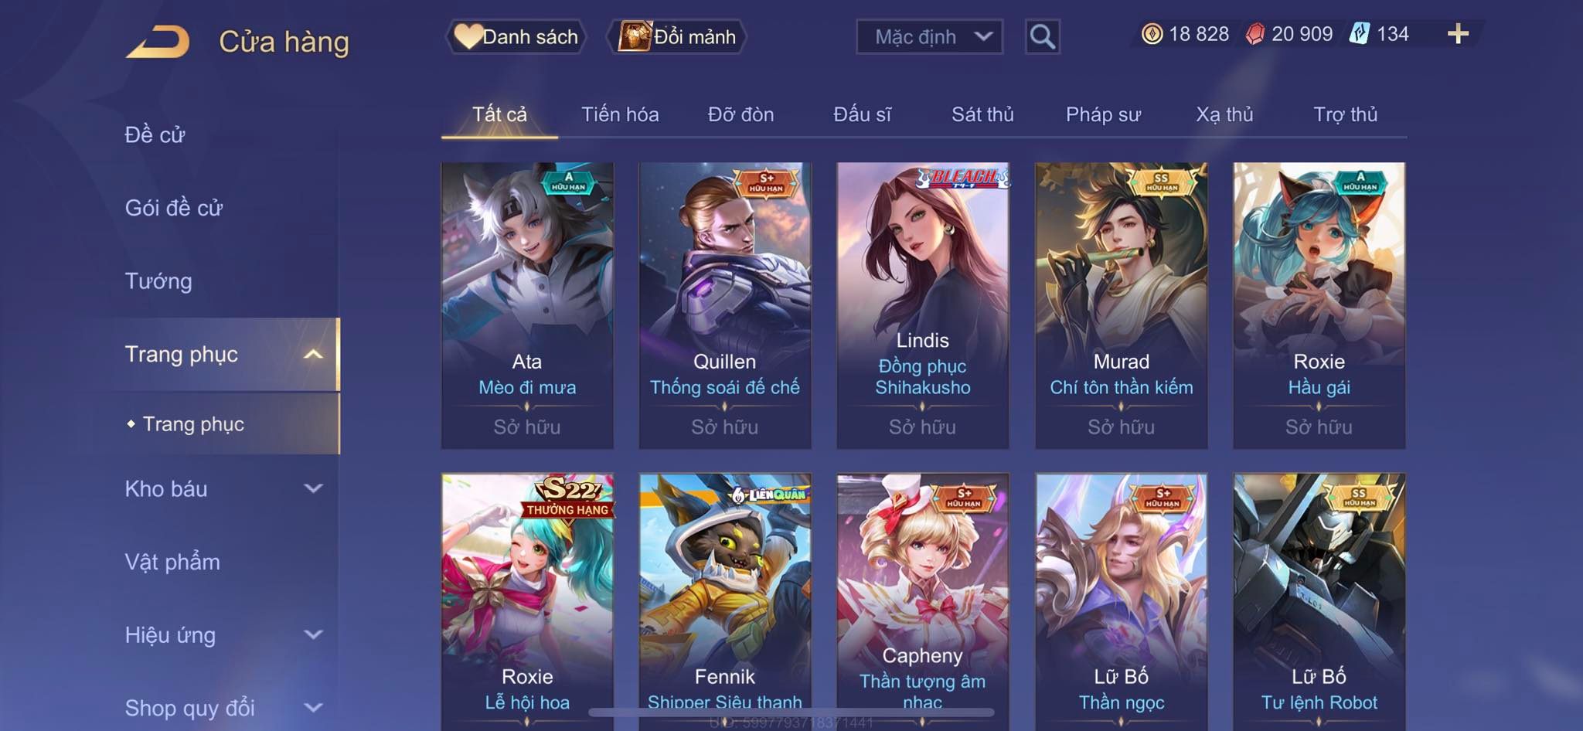
Task: Expand the Hiệu ứng sidebar section
Action: pos(223,635)
